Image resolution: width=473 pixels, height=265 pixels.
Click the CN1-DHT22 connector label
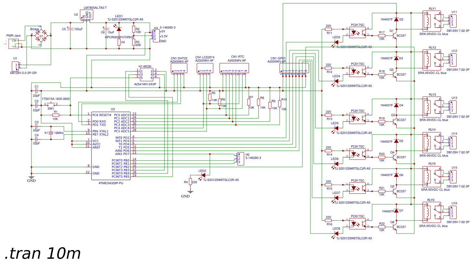click(x=179, y=58)
